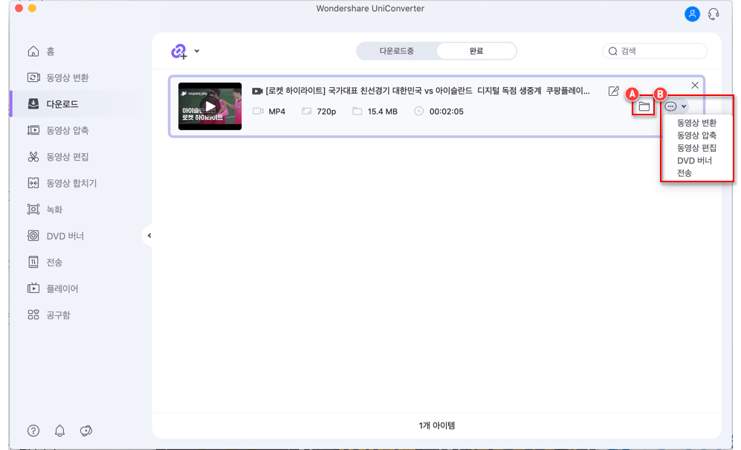Open the support headset icon

coord(714,14)
